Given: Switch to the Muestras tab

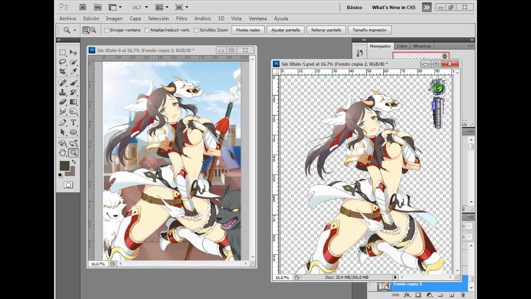Looking at the screenshot, I should tap(422, 46).
